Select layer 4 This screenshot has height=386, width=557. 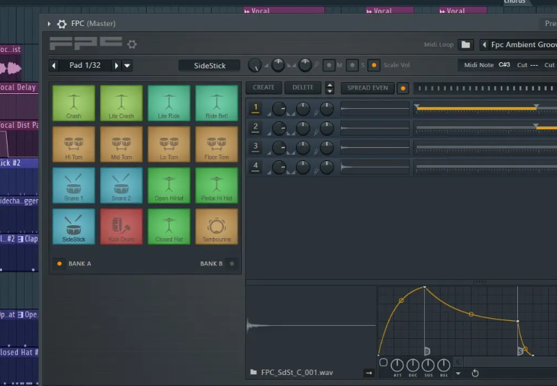click(256, 167)
